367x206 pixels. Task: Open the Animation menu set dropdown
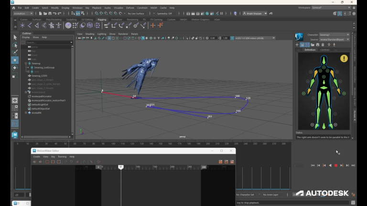[x=23, y=13]
